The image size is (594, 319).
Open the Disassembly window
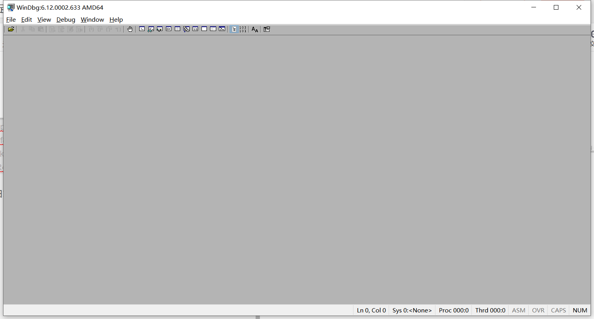[x=195, y=29]
